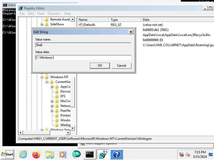Viewport: 214px width, 160px height.
Task: Select the Winlog tree item label
Action: click(x=65, y=125)
